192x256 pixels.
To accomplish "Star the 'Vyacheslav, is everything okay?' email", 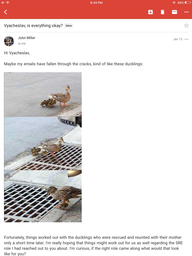I will 186,25.
